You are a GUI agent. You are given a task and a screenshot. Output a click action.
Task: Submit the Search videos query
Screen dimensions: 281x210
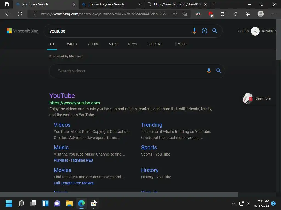[218, 71]
